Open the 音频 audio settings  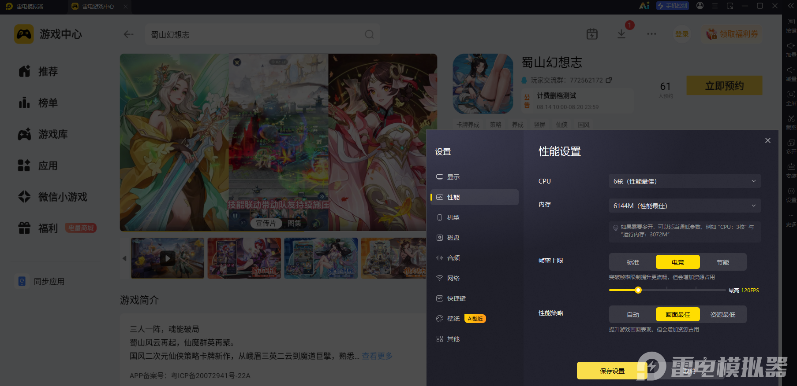(x=474, y=258)
